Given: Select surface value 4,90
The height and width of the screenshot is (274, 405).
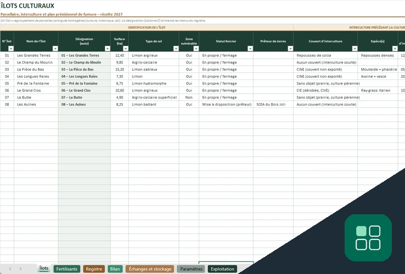Looking at the screenshot, I should (120, 97).
